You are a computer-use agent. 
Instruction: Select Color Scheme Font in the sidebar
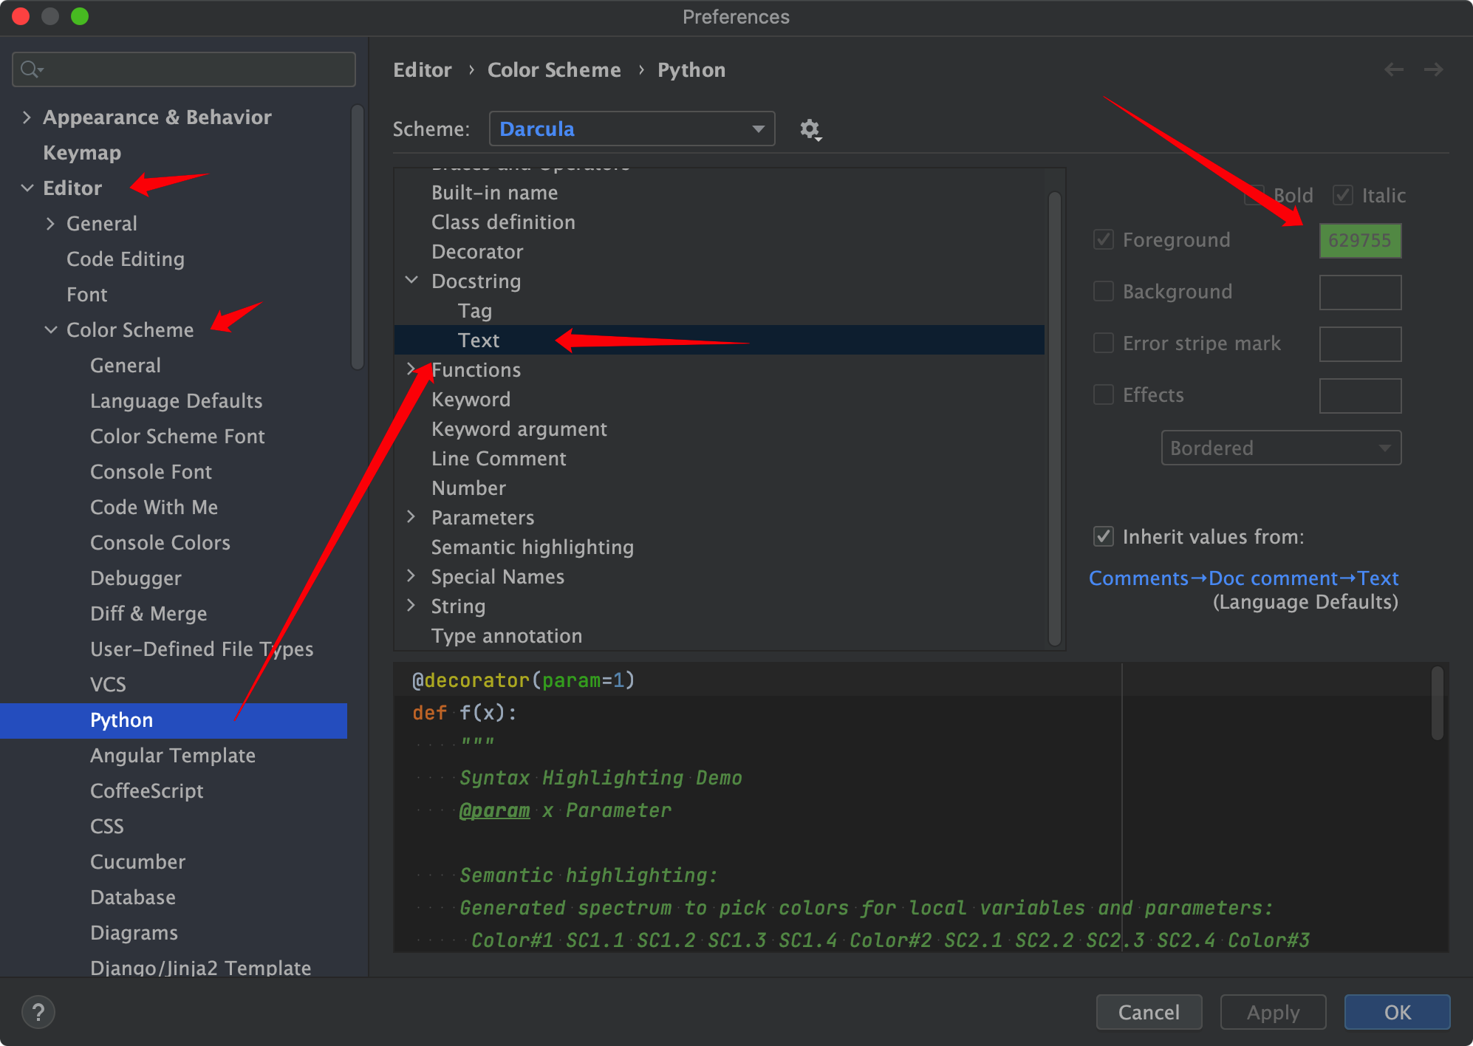click(177, 437)
